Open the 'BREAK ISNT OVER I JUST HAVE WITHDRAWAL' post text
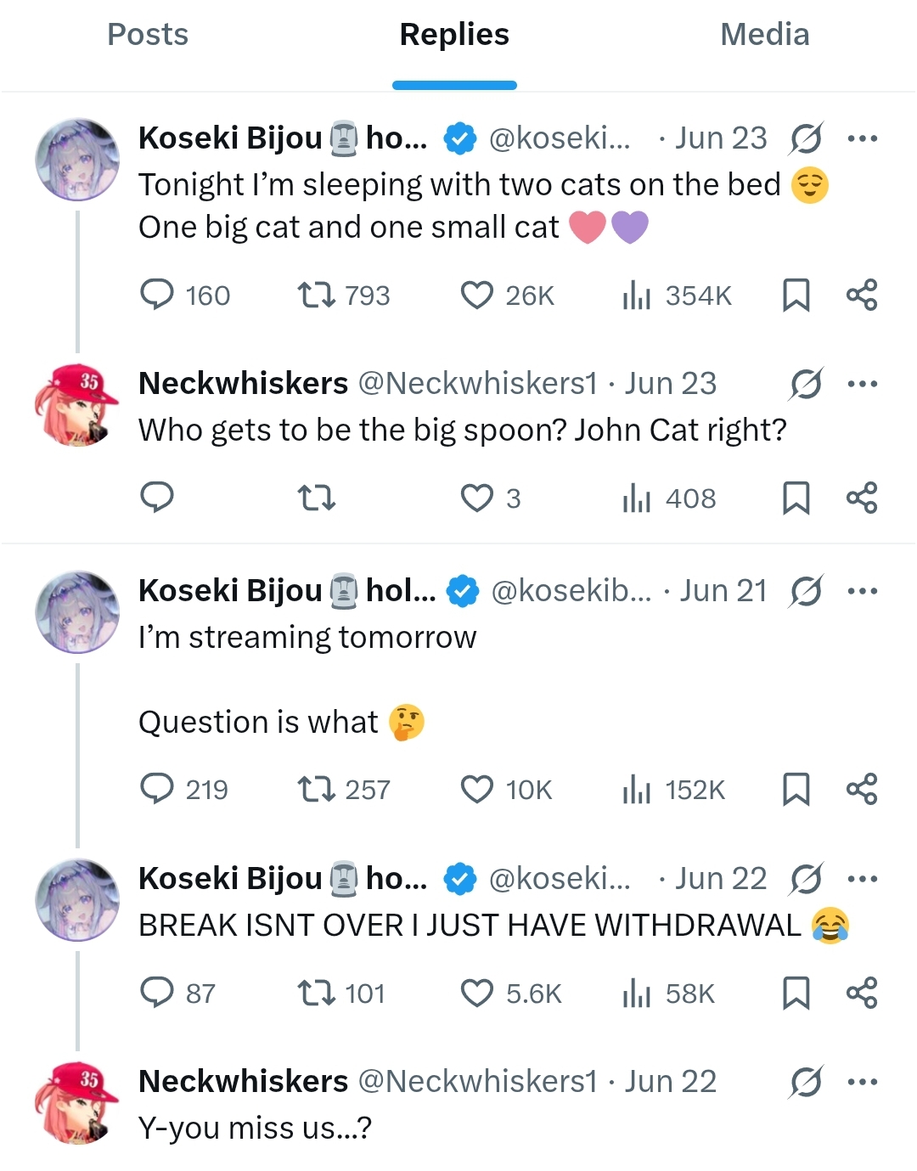Viewport: 917px width, 1171px height. 470,926
